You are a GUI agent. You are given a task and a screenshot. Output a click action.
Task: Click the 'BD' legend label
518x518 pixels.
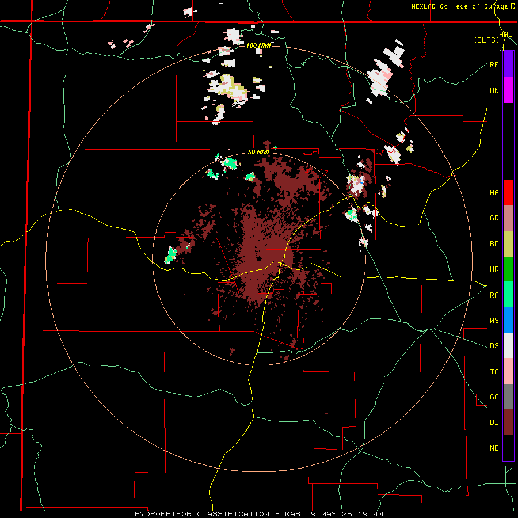pyautogui.click(x=494, y=244)
